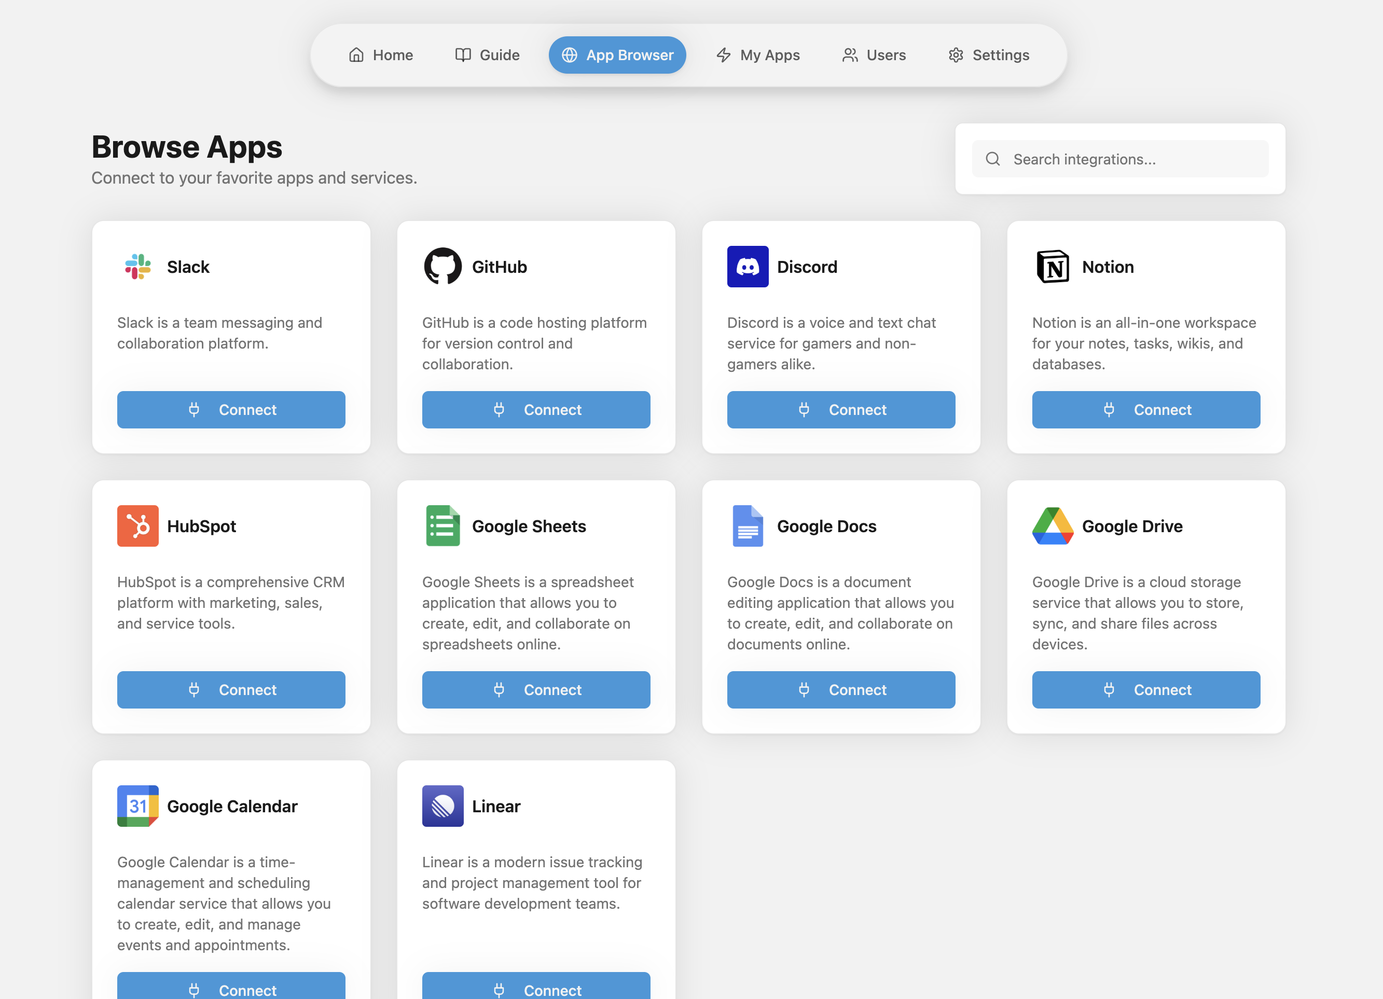Click the GitHub card title
The image size is (1383, 999).
tap(500, 267)
